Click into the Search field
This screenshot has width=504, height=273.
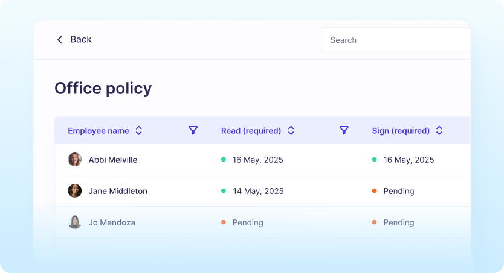tap(393, 40)
